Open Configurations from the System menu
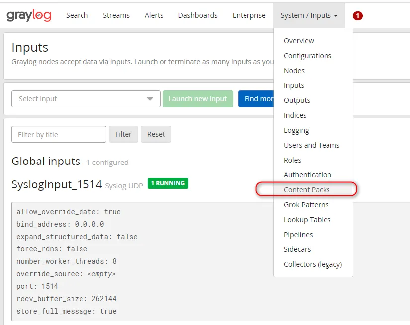The width and height of the screenshot is (410, 325). click(x=308, y=56)
